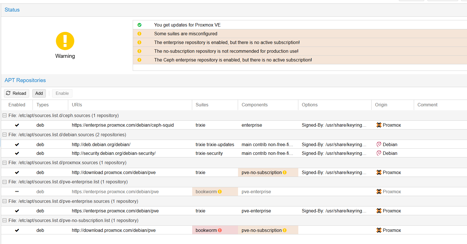This screenshot has height=244, width=467.
Task: Click the Enable button in the toolbar
Action: tap(62, 93)
